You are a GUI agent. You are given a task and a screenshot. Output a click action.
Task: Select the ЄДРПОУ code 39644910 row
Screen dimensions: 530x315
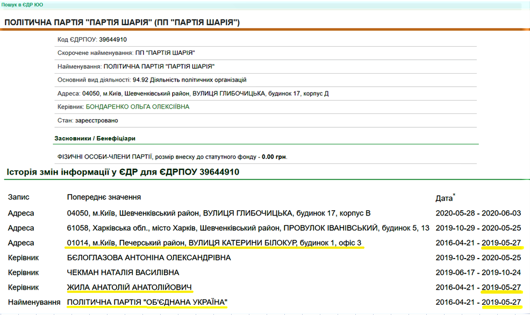pyautogui.click(x=266, y=40)
